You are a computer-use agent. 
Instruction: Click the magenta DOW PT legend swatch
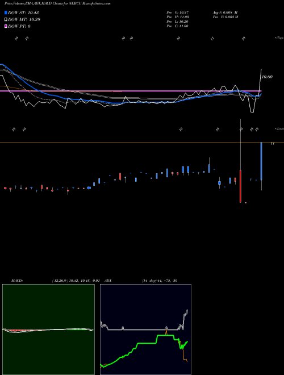coord(6,26)
